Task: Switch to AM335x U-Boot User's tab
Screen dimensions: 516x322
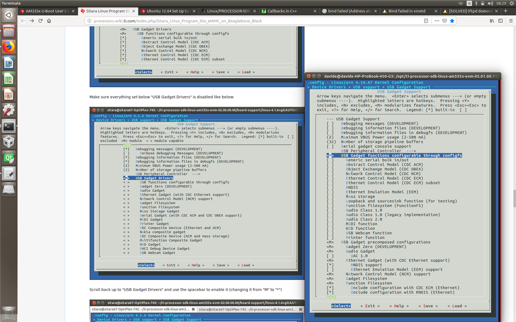Action: [x=47, y=11]
